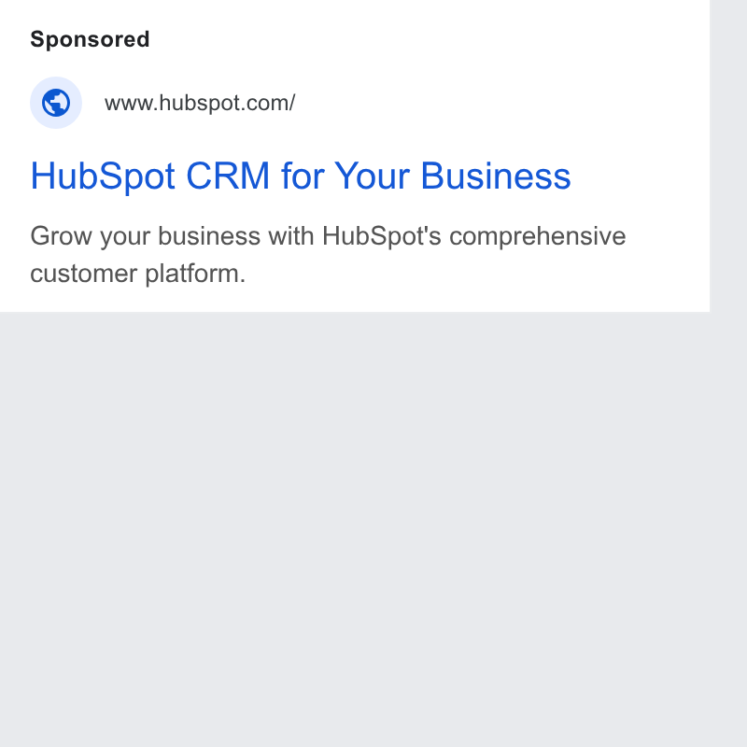Viewport: 747px width, 747px height.
Task: Click the word 'HubSpot' in the blue headline
Action: pyautogui.click(x=103, y=176)
